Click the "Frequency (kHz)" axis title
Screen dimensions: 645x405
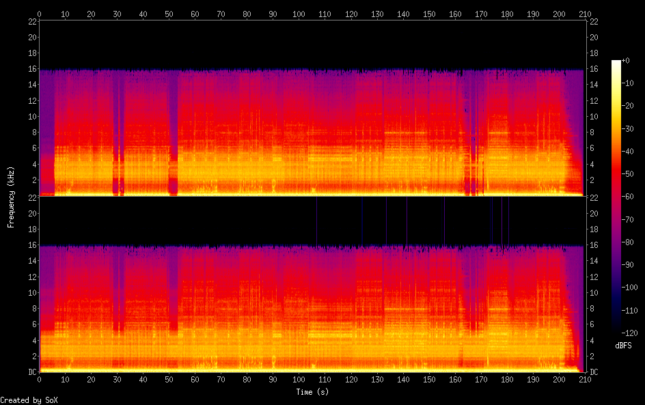pyautogui.click(x=11, y=197)
